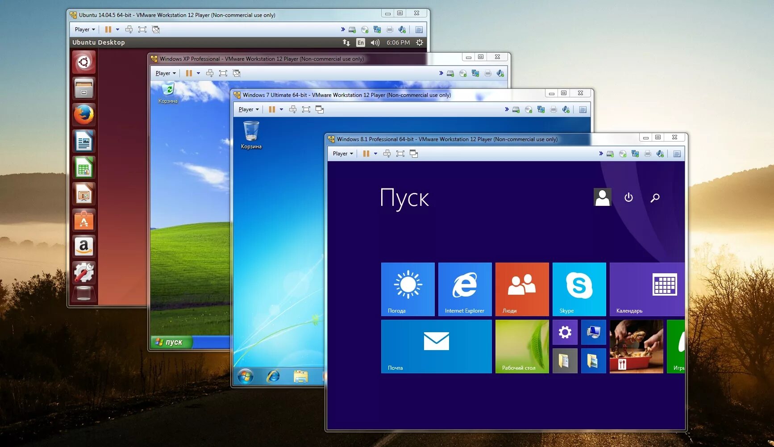The image size is (774, 447).
Task: Open Recycle Bin on Windows XP desktop
Action: 168,93
